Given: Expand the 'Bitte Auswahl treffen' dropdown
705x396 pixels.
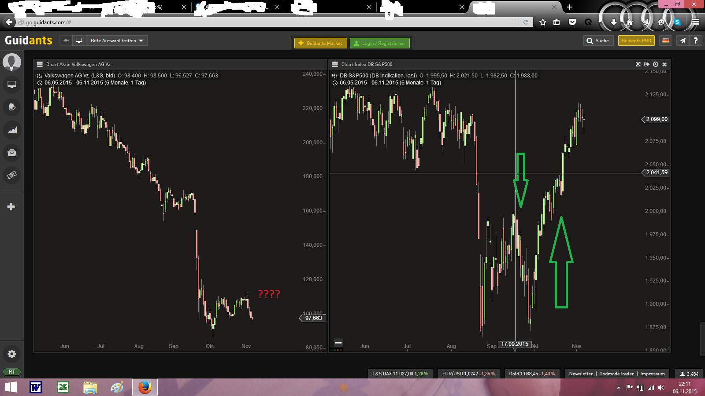Looking at the screenshot, I should tap(117, 40).
